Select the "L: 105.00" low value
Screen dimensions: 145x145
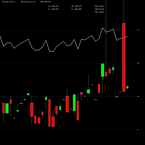pyautogui.click(x=76, y=9)
